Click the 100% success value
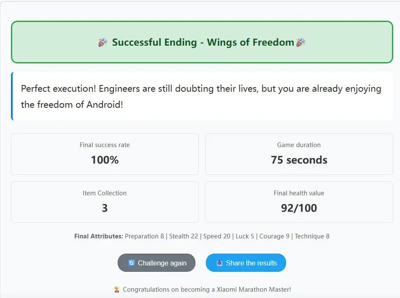The image size is (400, 298). [105, 160]
